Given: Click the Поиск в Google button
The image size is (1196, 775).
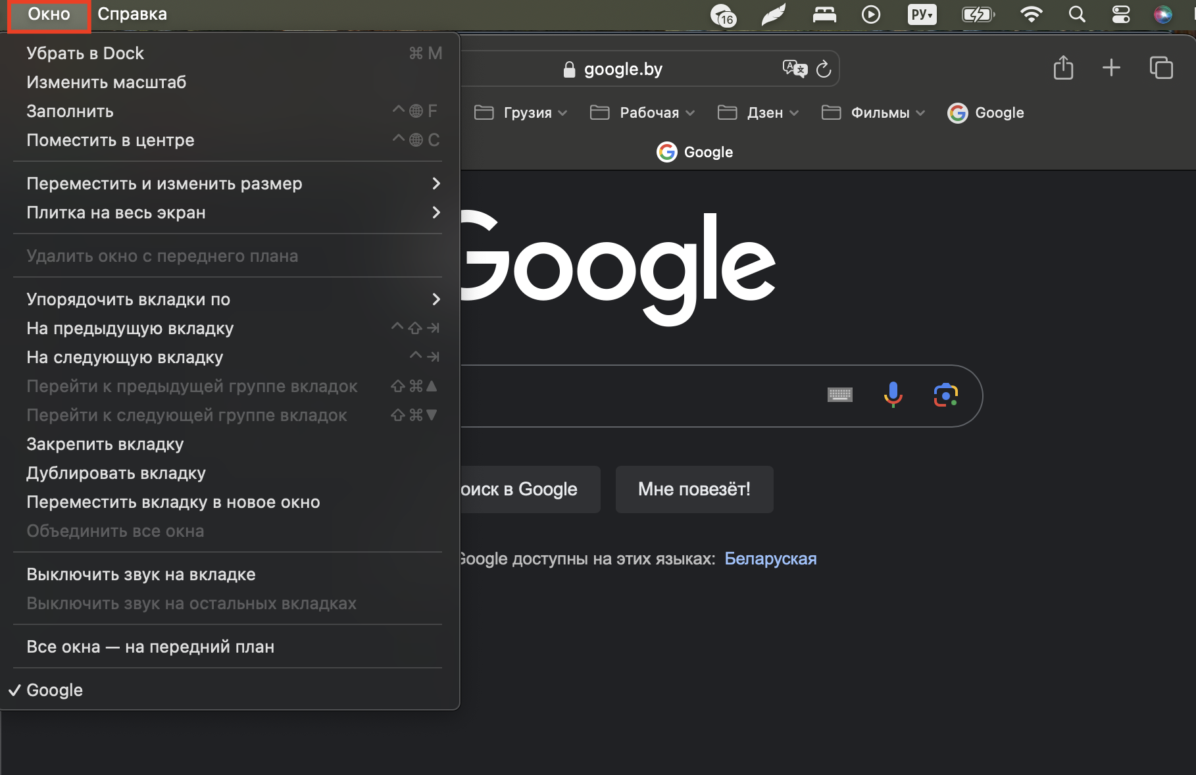Looking at the screenshot, I should pyautogui.click(x=530, y=489).
